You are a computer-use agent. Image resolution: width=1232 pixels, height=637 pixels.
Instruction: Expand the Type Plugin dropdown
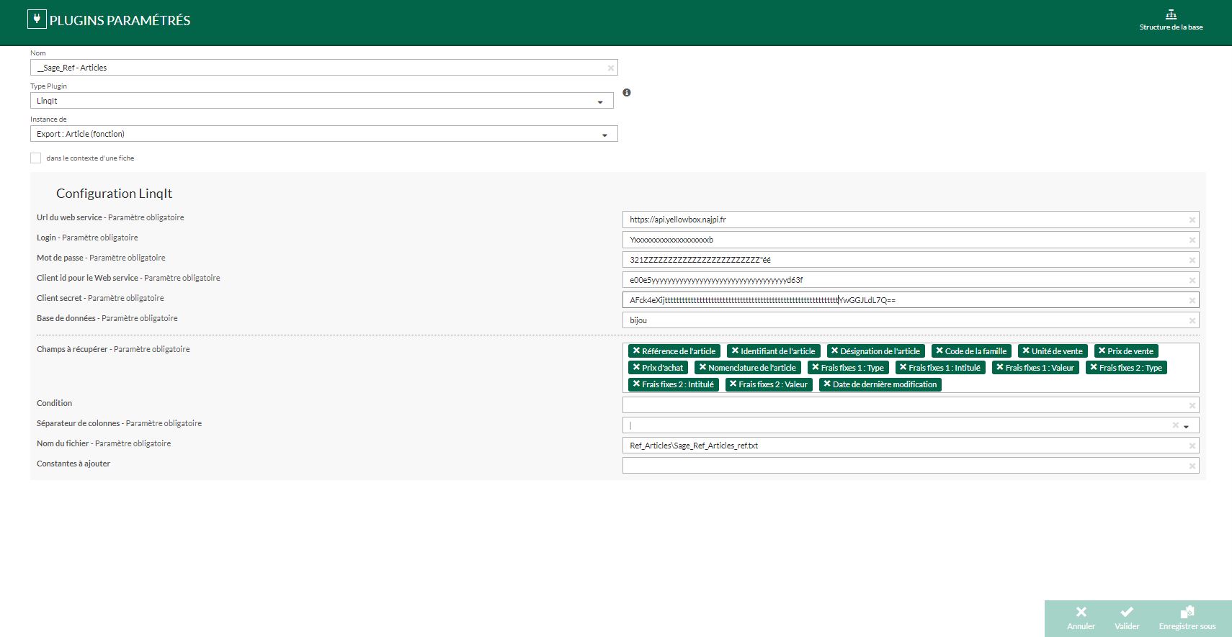click(x=599, y=102)
